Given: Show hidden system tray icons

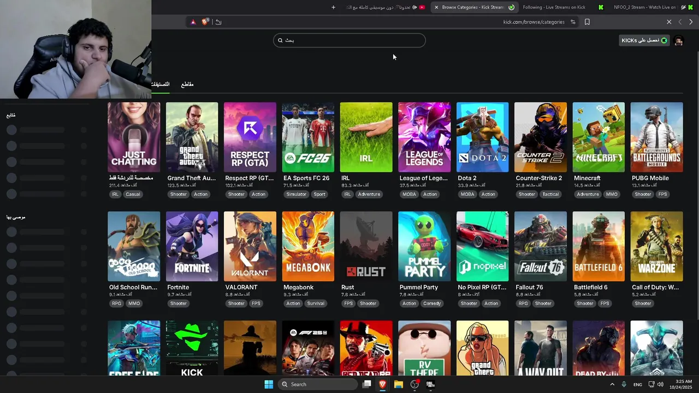Looking at the screenshot, I should click(612, 384).
